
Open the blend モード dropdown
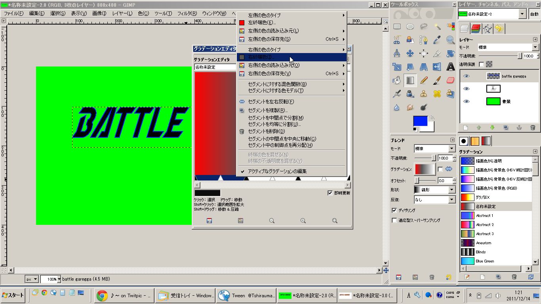[x=434, y=148]
